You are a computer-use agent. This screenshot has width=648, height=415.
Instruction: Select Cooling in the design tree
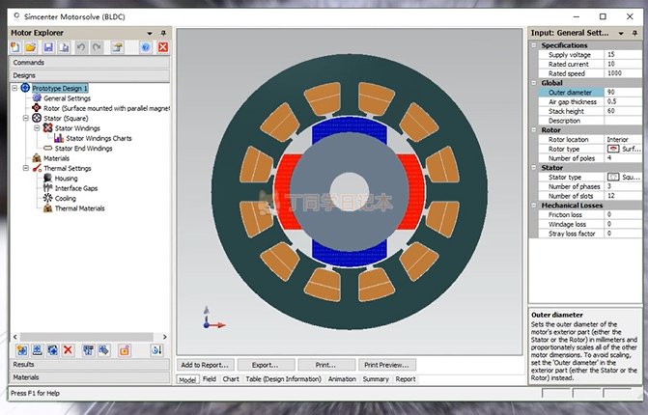tap(66, 198)
